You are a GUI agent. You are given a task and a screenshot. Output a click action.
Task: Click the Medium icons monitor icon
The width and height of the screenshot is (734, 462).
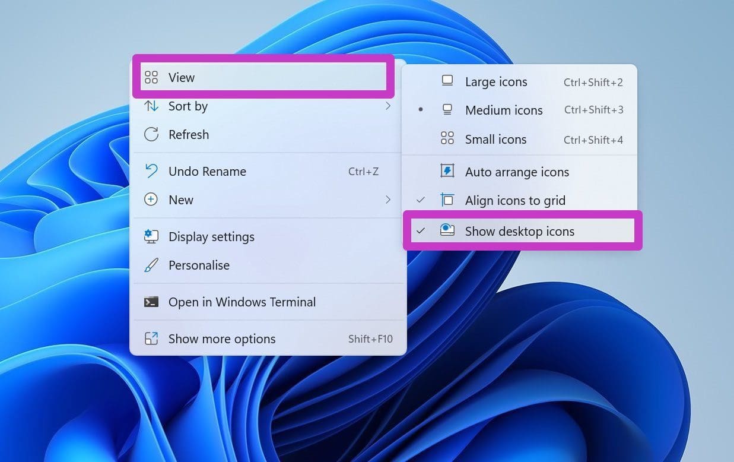(x=447, y=110)
